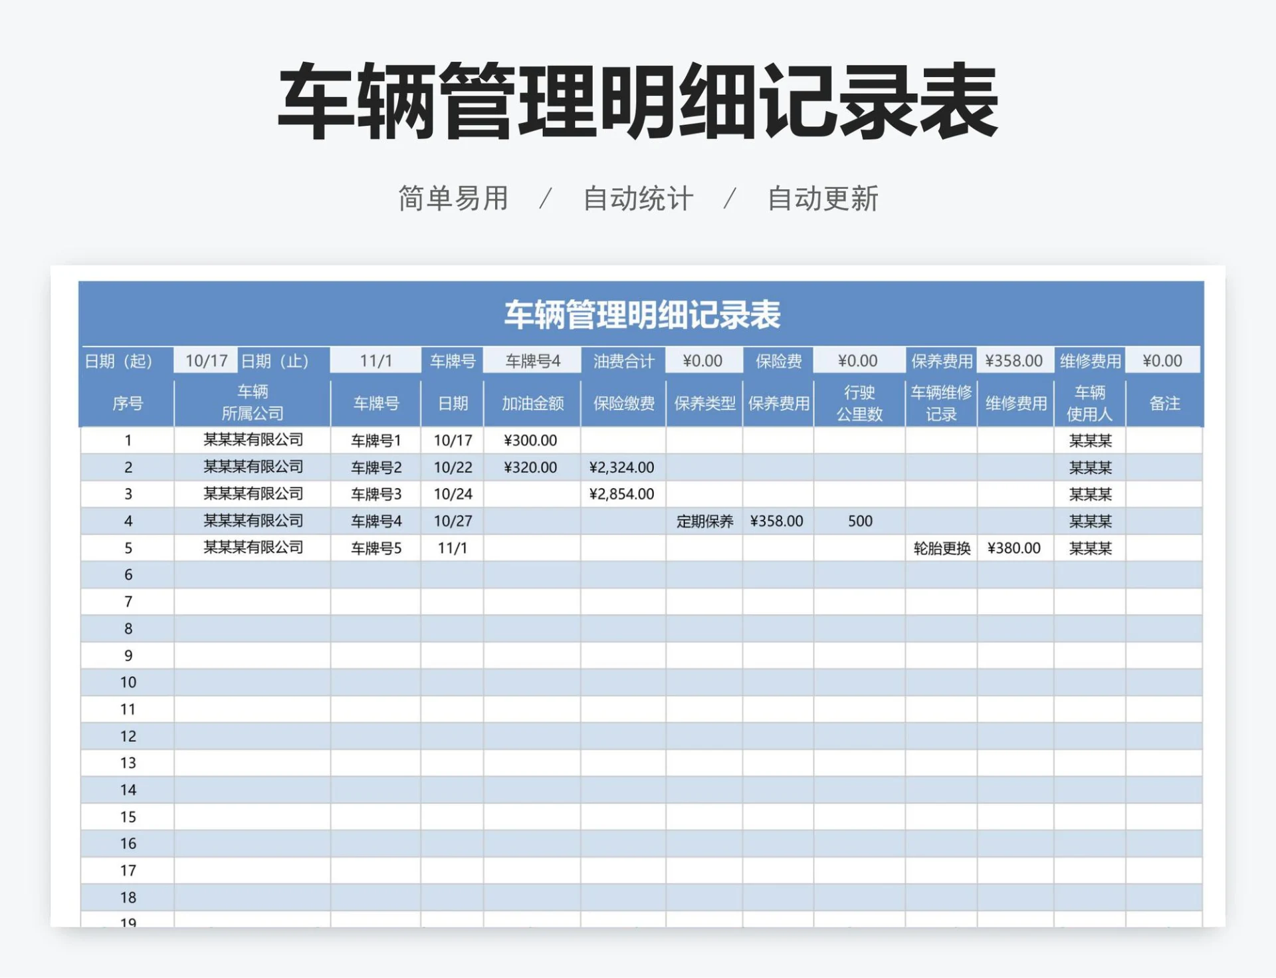Click the 轮胎更换 maintenance record in row 5
The width and height of the screenshot is (1276, 978).
(x=941, y=548)
